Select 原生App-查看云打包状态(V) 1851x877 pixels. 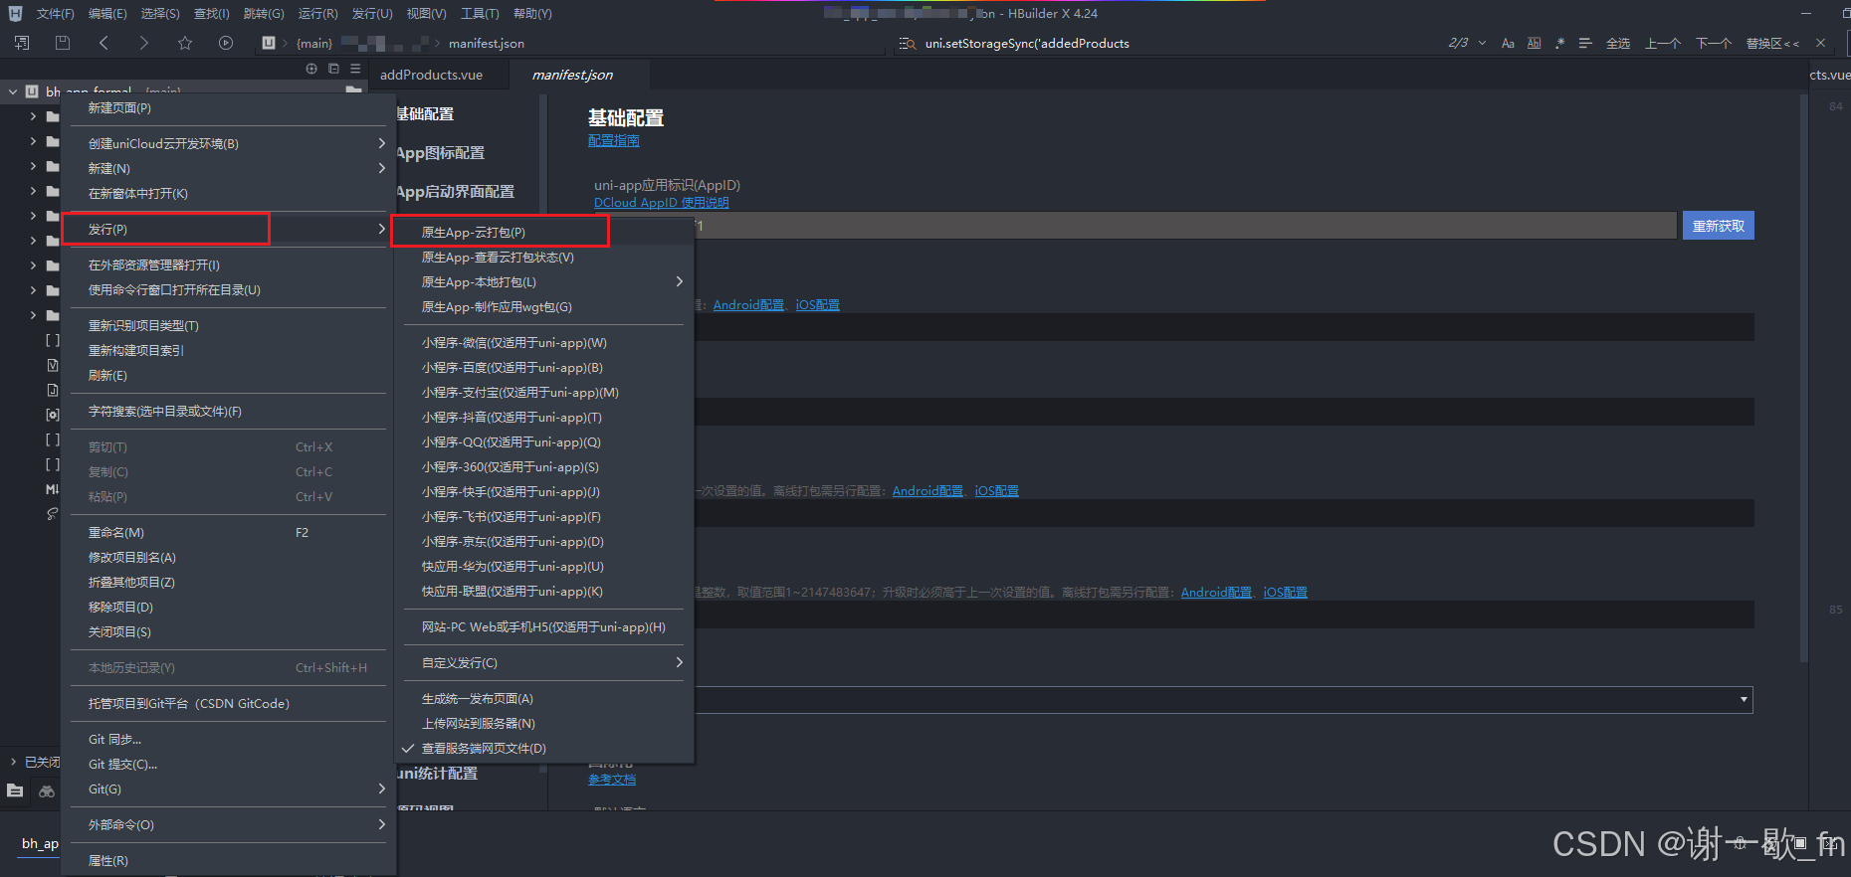543,258
